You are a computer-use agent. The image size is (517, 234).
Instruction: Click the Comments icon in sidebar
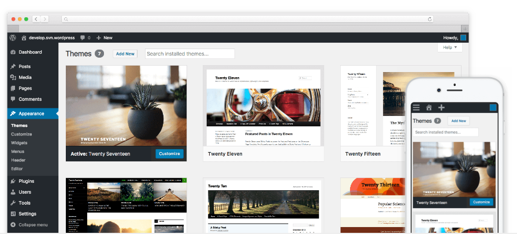(13, 99)
